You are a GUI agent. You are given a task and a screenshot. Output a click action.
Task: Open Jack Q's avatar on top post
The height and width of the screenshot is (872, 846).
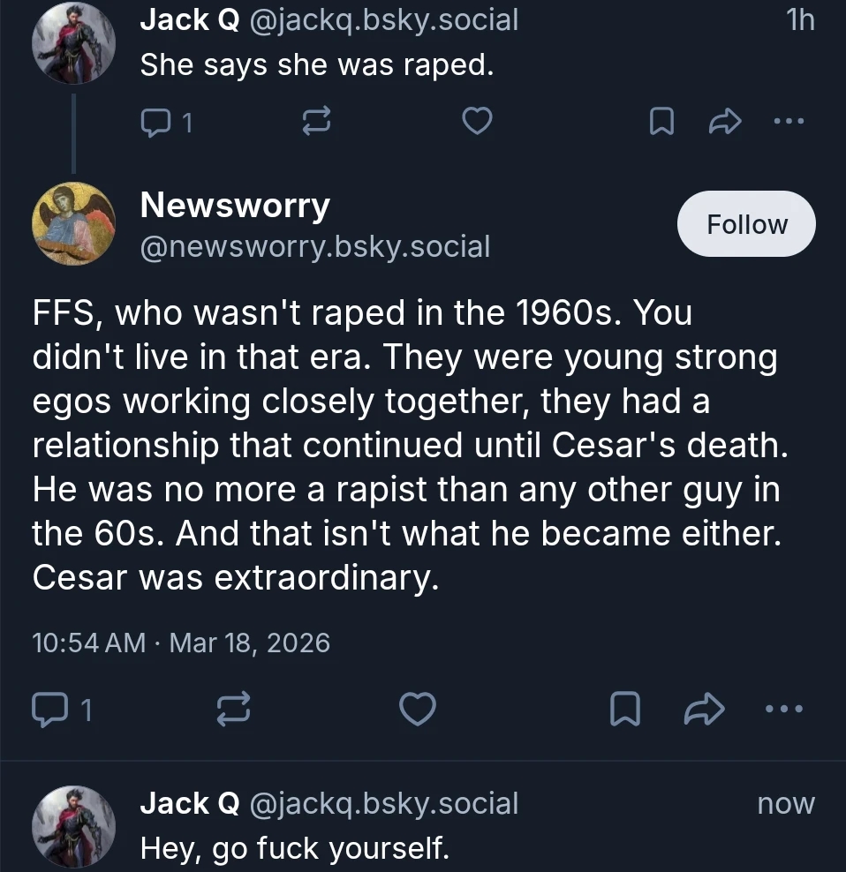pos(73,42)
